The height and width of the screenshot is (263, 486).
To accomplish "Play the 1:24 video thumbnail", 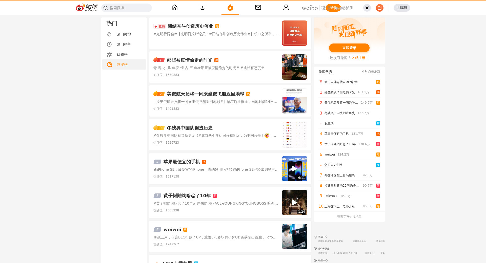I will (295, 203).
